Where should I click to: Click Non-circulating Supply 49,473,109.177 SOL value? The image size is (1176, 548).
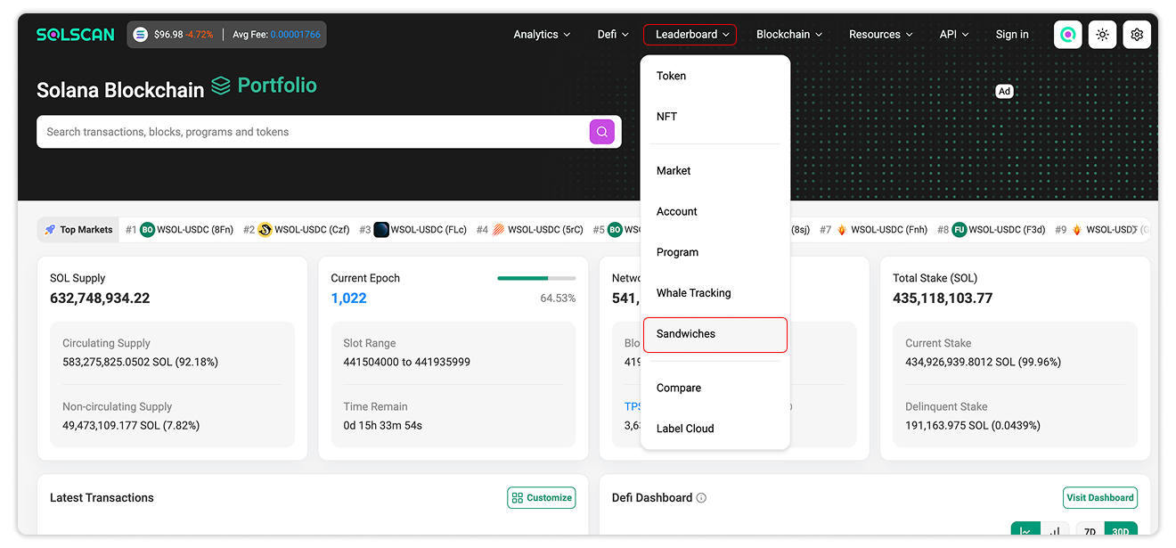tap(131, 426)
